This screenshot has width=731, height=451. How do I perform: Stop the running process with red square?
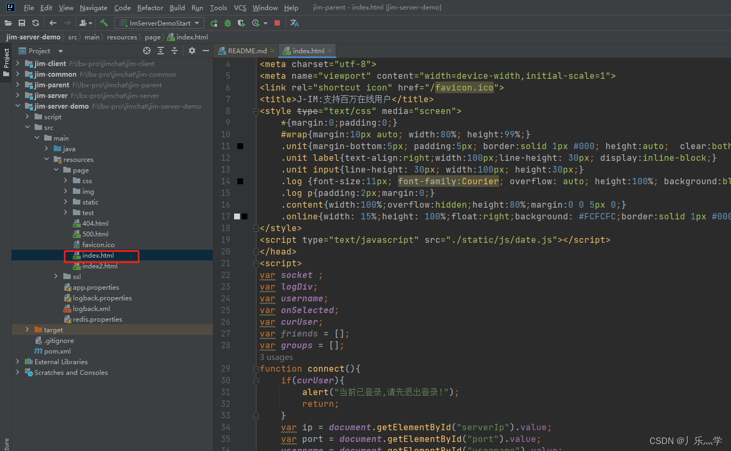click(277, 23)
